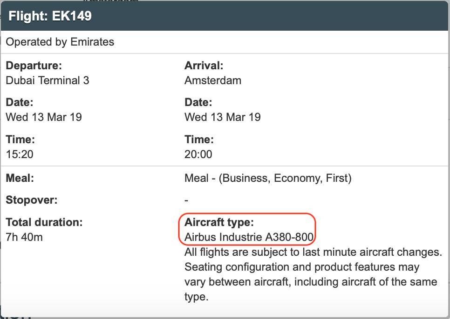Click departure date Wed 13 Mar 19
This screenshot has width=450, height=319.
coord(44,117)
